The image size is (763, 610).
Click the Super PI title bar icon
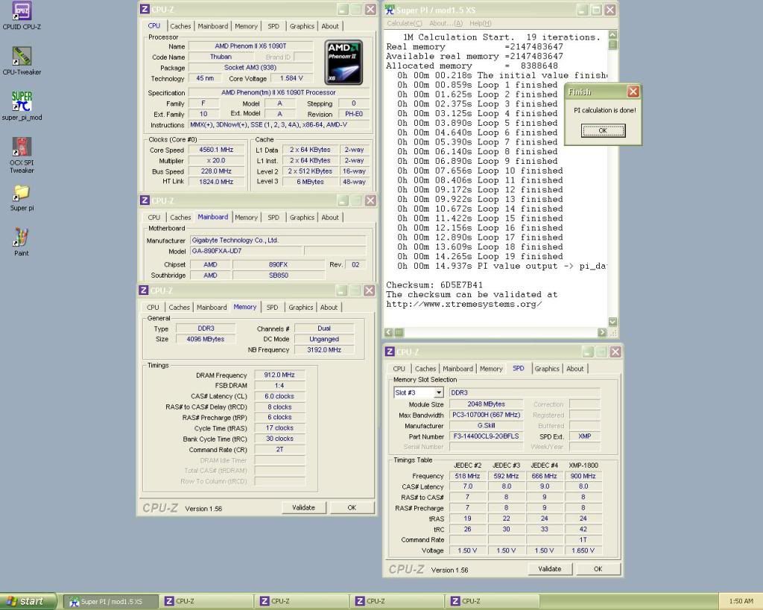tap(390, 10)
